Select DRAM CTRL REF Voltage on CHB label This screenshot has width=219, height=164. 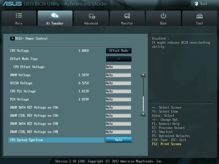point(34,132)
